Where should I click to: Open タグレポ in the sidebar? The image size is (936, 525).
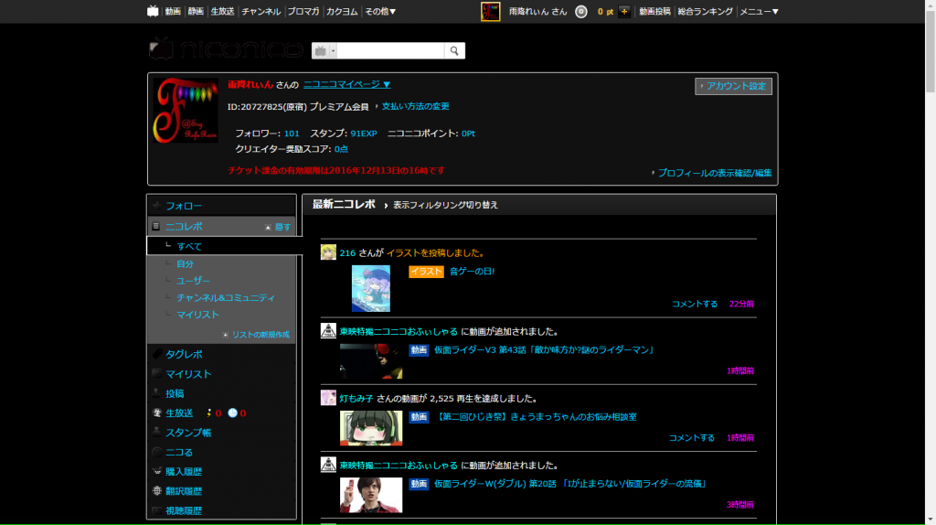[184, 354]
